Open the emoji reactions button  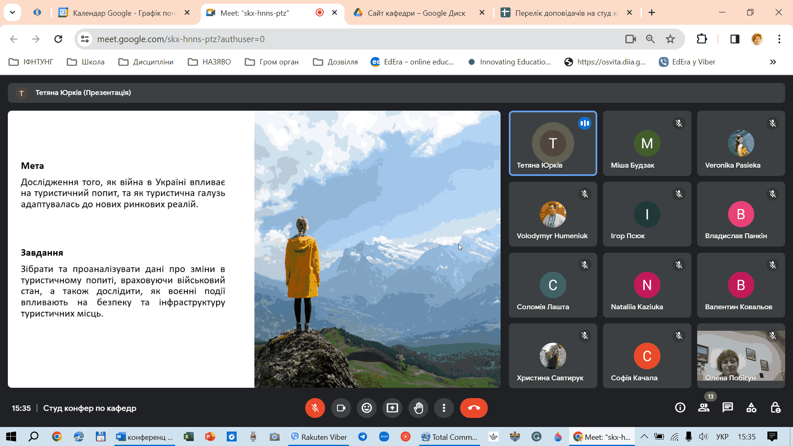click(367, 408)
